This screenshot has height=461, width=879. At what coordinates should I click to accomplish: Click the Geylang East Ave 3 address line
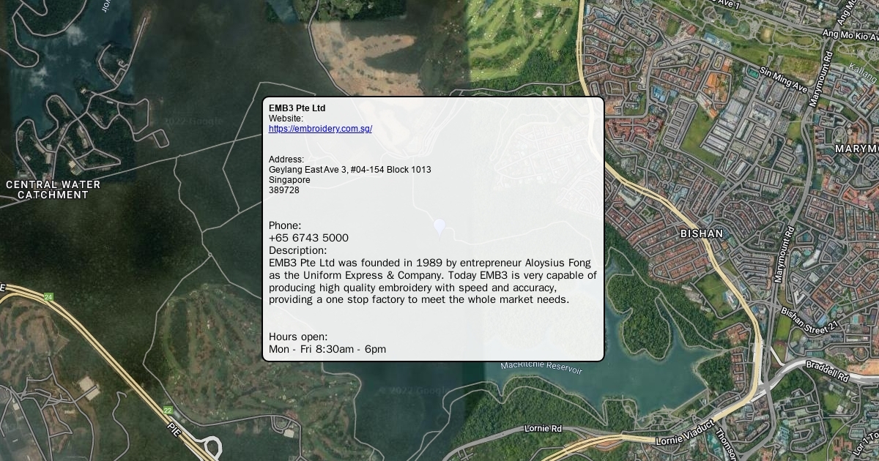coord(349,170)
